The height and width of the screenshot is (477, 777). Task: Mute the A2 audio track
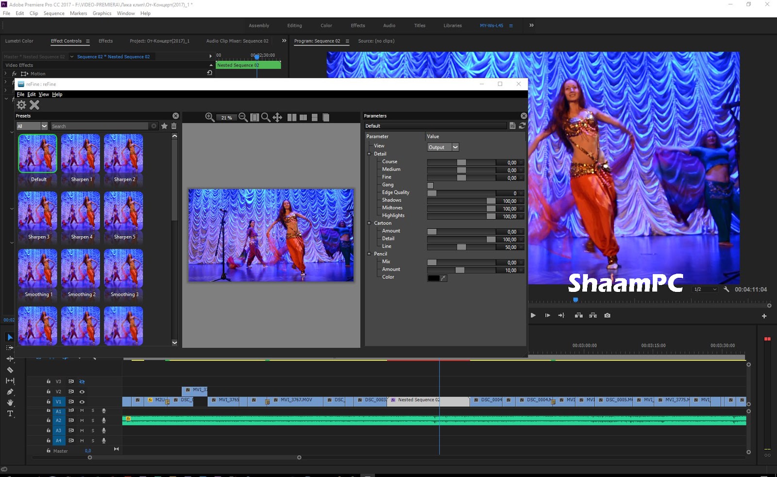click(x=82, y=421)
